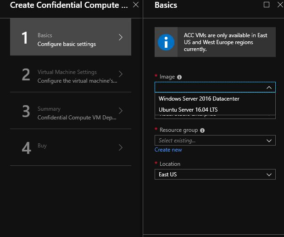Click chevron arrow on Basics step
Screen dimensions: 284x237
click(x=121, y=37)
